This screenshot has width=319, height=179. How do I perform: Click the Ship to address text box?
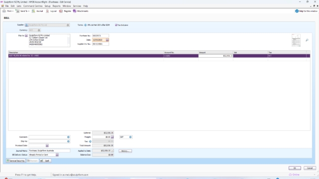click(49, 40)
